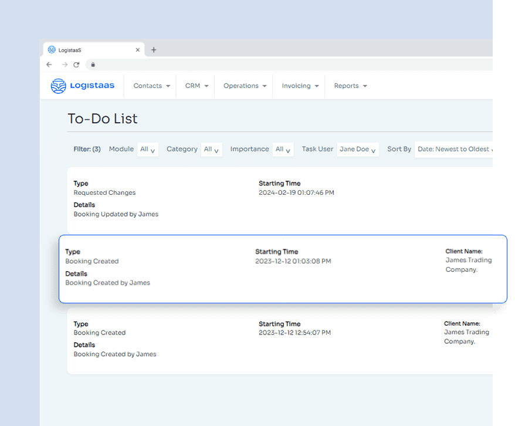Select the LogistaaS browser tab
Screen dimensions: 515x426
pos(94,50)
